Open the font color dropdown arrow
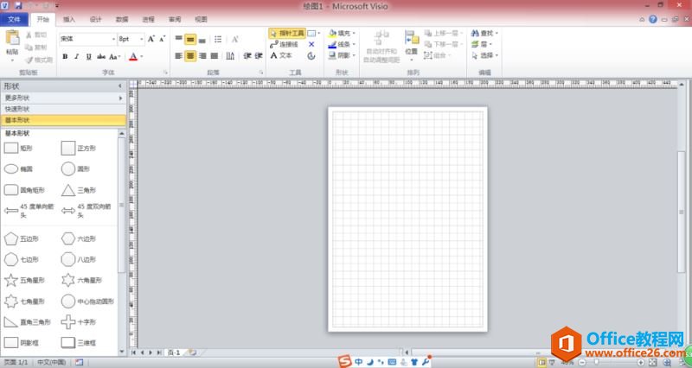Screen dimensions: 692x368 click(x=141, y=56)
